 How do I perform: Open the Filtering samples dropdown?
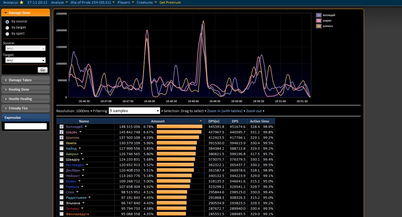[134, 111]
